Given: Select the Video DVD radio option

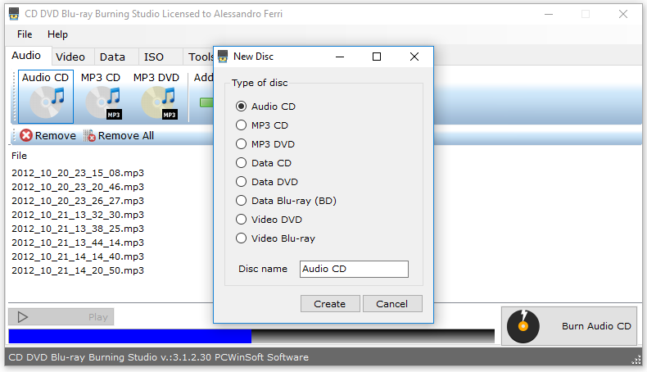Looking at the screenshot, I should (x=241, y=220).
